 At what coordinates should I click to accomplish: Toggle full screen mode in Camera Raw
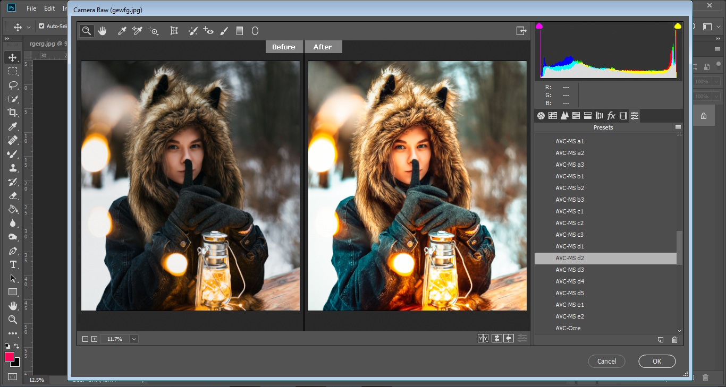(521, 31)
